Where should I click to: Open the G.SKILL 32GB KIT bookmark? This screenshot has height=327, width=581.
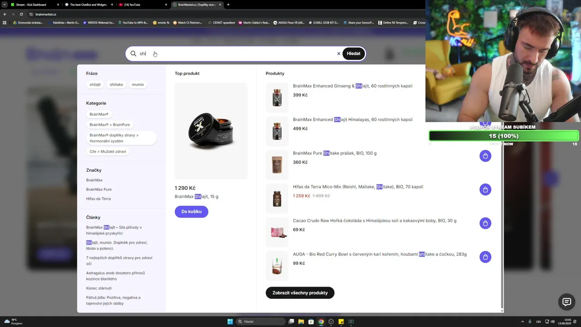point(323,22)
